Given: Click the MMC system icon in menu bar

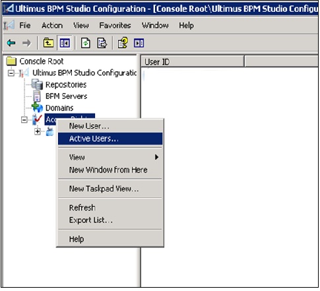Looking at the screenshot, I should click(x=9, y=25).
